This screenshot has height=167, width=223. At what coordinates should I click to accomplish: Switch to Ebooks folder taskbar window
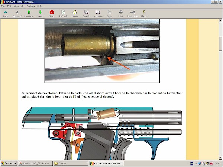pyautogui.click(x=71, y=163)
